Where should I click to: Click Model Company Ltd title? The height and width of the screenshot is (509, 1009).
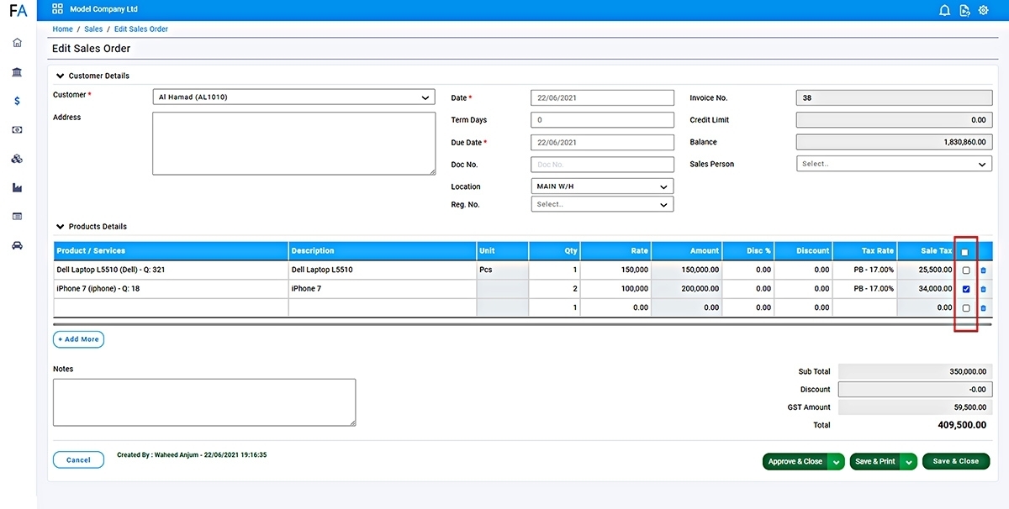(104, 9)
